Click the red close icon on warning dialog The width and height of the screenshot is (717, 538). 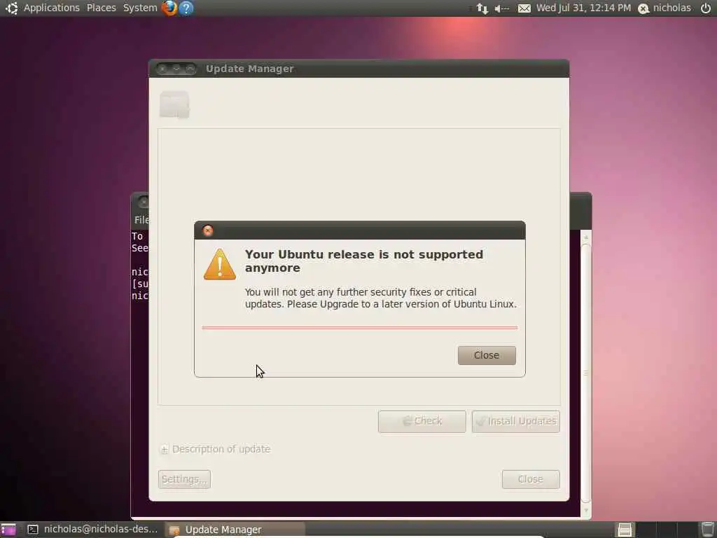tap(208, 230)
